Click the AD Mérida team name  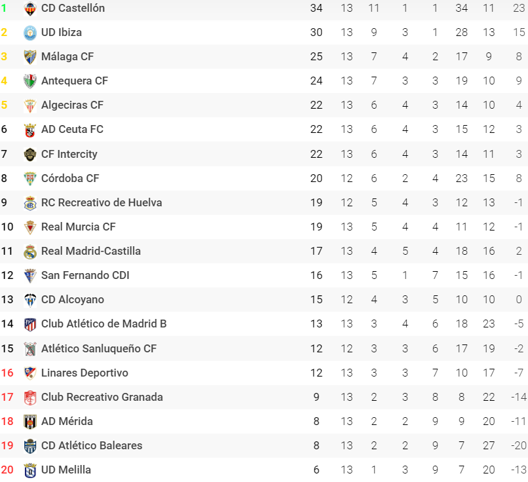point(67,421)
